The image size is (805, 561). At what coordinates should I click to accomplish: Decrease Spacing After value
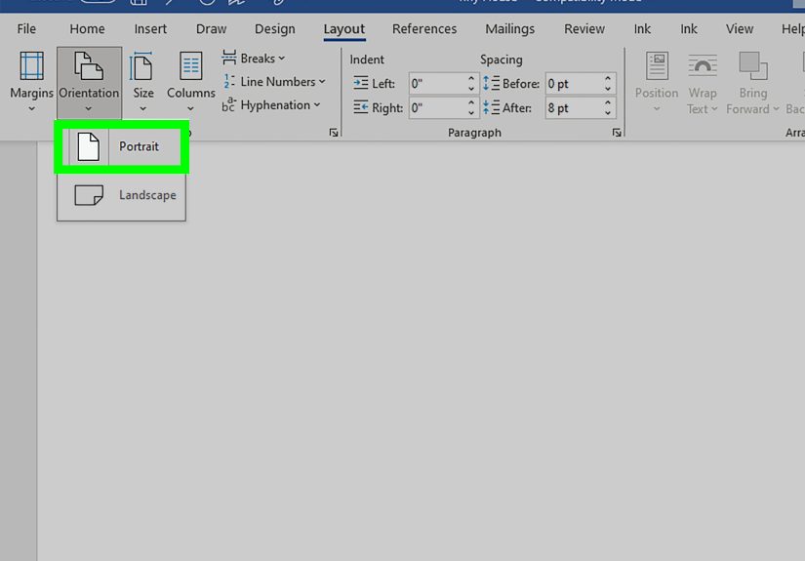608,113
